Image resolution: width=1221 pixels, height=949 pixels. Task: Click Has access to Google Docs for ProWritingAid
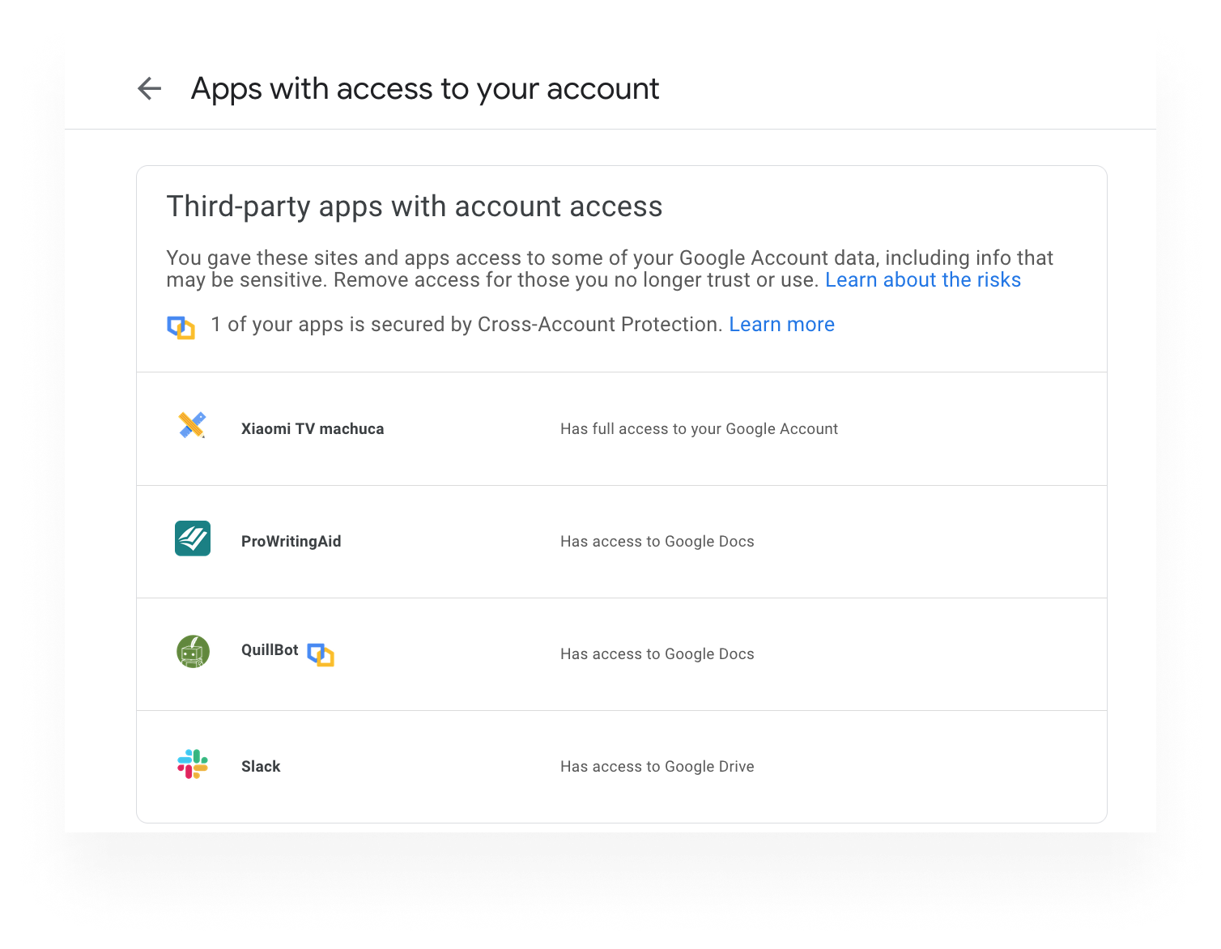(x=657, y=541)
